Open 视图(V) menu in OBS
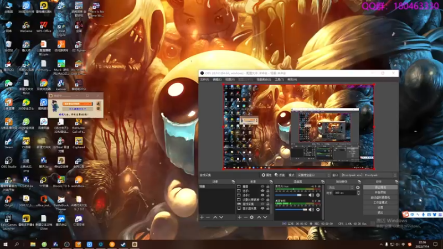 coord(230,80)
